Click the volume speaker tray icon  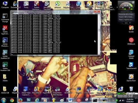coord(123,100)
